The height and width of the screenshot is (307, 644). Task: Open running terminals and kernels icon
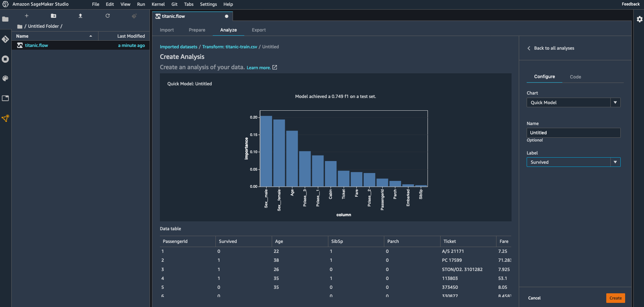[5, 59]
